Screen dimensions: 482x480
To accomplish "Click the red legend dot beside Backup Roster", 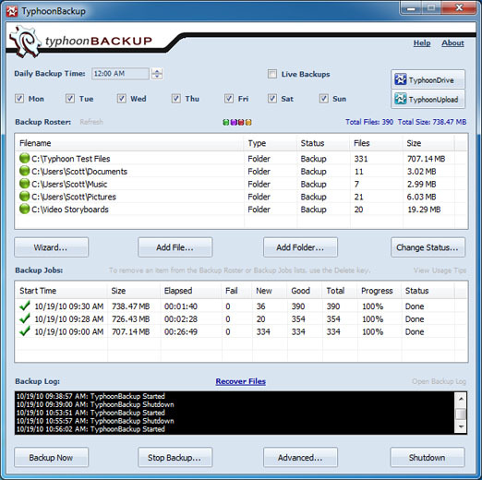I will [241, 123].
